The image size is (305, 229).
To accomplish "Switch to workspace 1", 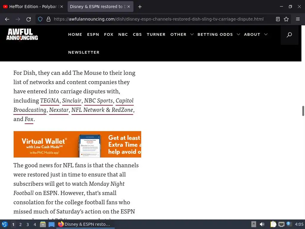I will (x=13, y=225).
